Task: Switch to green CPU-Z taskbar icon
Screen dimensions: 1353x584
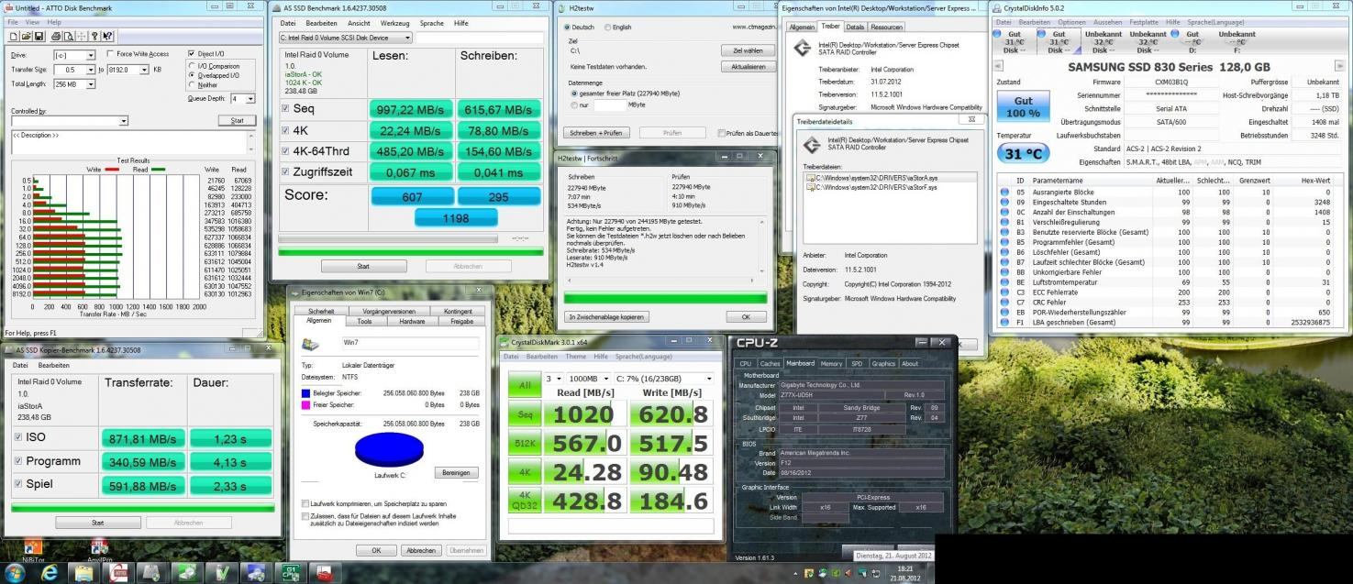Action: 291,573
